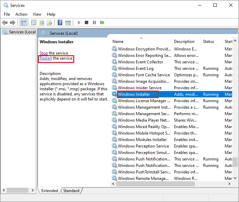239x202 pixels.
Task: Click gear icon beside Windows Modules Installer
Action: click(x=114, y=139)
